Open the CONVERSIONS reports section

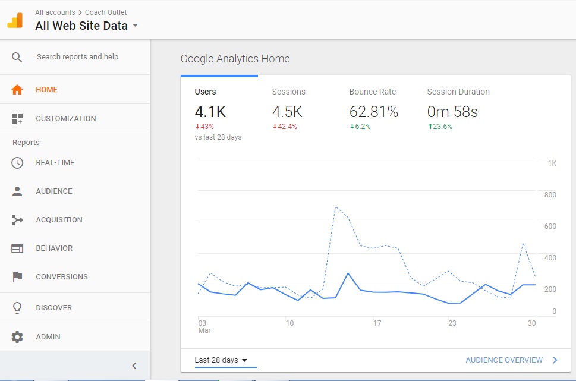pyautogui.click(x=75, y=276)
